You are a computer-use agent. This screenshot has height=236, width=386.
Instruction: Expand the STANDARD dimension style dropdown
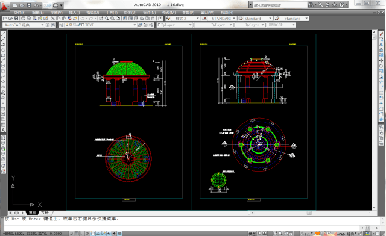(x=234, y=19)
